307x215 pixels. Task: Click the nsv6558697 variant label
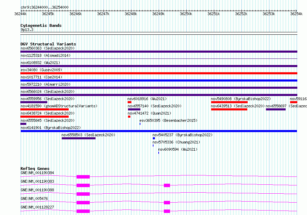pyautogui.click(x=286, y=106)
